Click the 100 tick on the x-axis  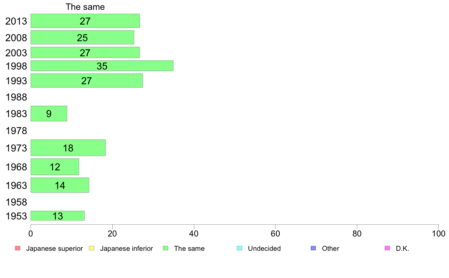pos(438,234)
